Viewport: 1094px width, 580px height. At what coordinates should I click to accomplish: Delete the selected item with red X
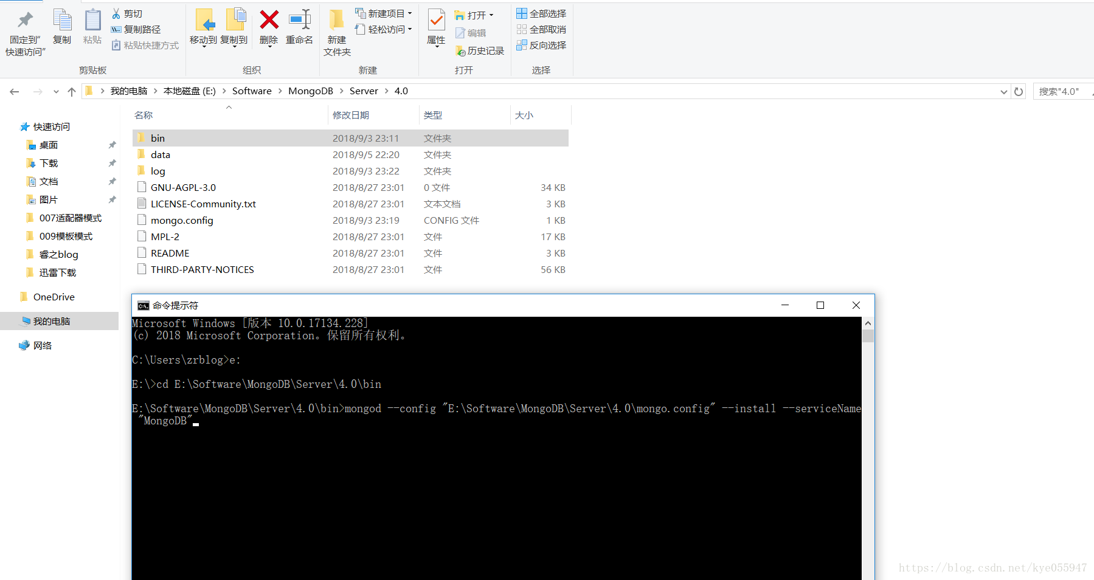[x=269, y=28]
